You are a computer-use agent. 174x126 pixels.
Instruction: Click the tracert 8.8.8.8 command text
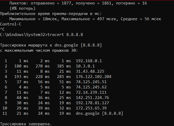pyautogui.click(x=65, y=35)
